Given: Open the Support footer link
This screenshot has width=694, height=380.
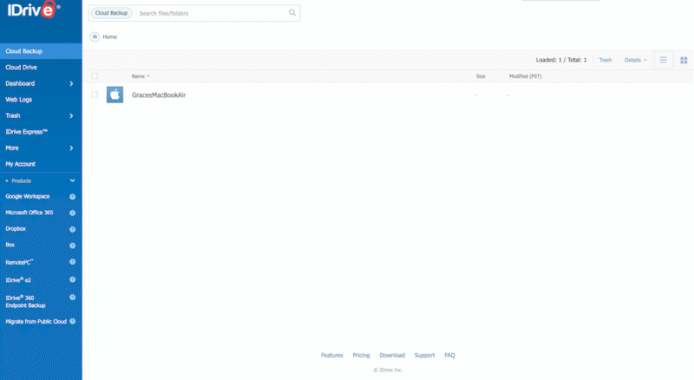Looking at the screenshot, I should [x=424, y=355].
